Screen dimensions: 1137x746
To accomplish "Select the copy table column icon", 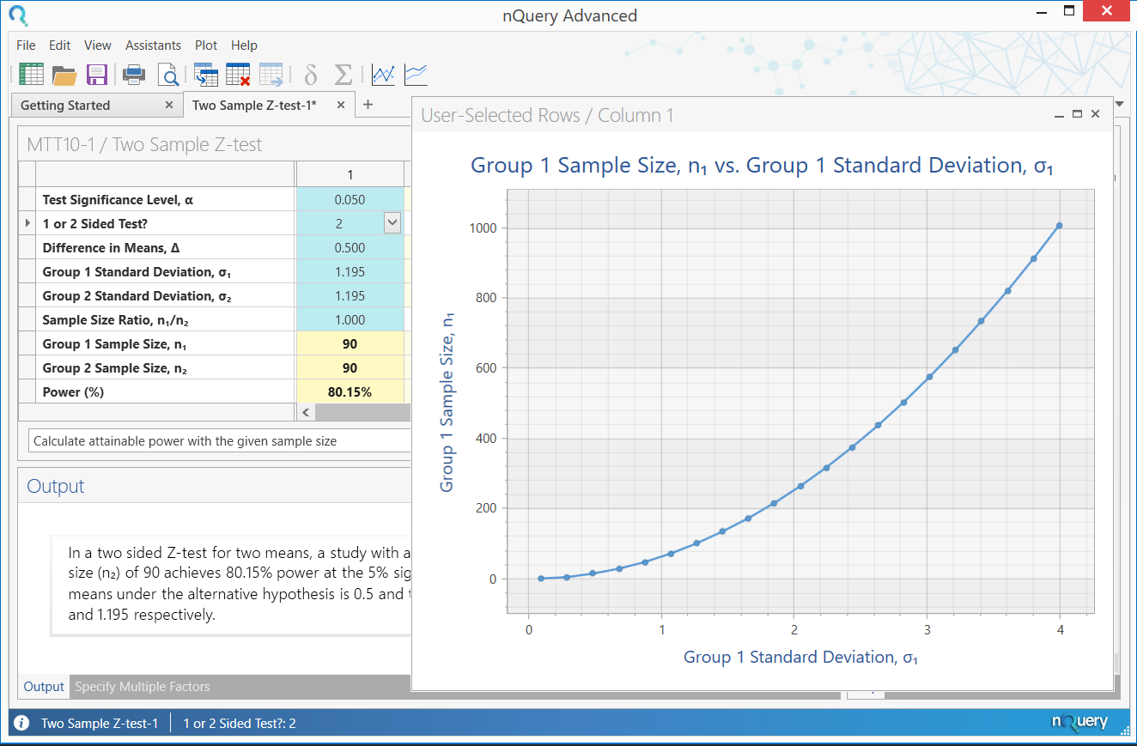I will pos(206,75).
